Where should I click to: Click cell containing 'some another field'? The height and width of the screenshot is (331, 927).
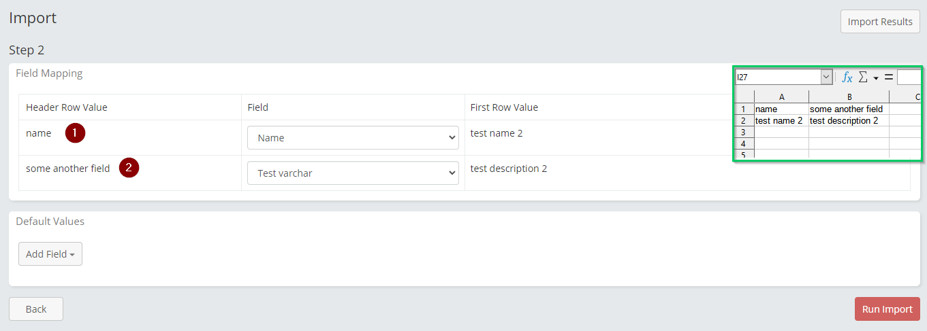coord(848,109)
